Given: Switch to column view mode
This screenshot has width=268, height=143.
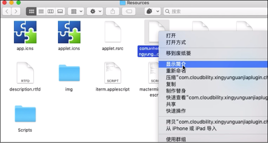Looking at the screenshot, I should click(x=51, y=12).
